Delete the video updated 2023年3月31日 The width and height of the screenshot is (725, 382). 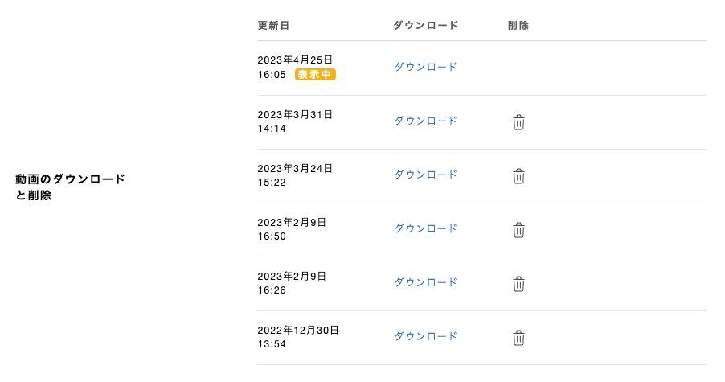click(518, 122)
